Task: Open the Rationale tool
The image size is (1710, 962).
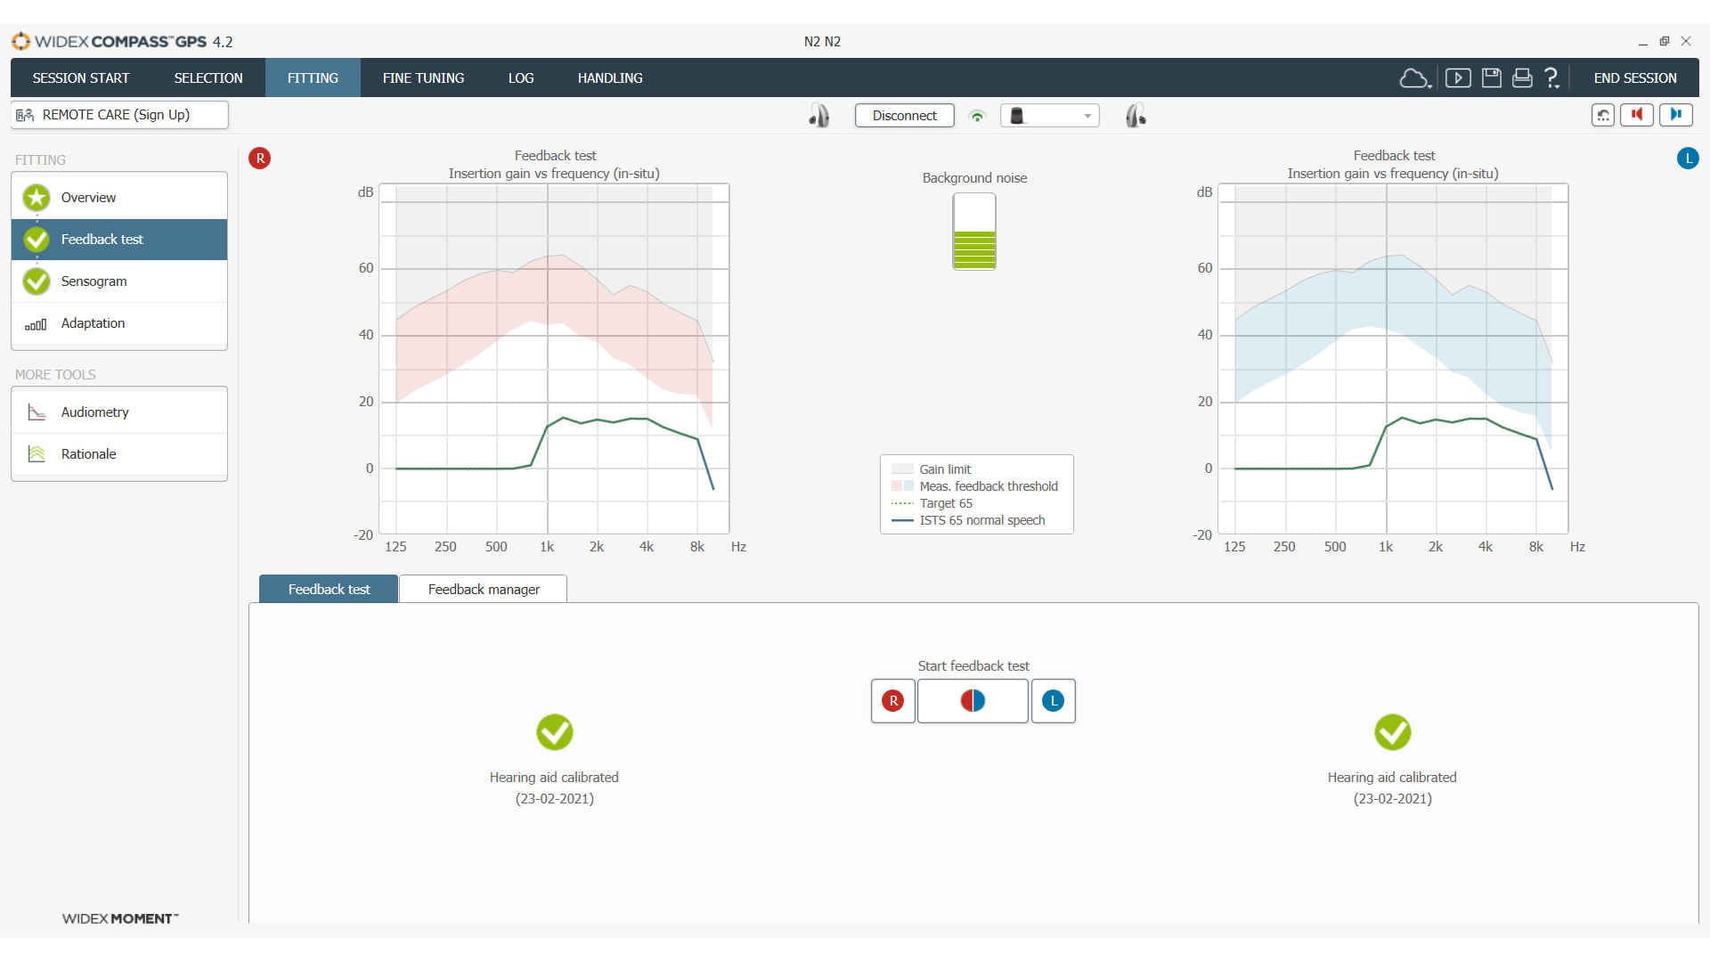Action: pos(88,454)
